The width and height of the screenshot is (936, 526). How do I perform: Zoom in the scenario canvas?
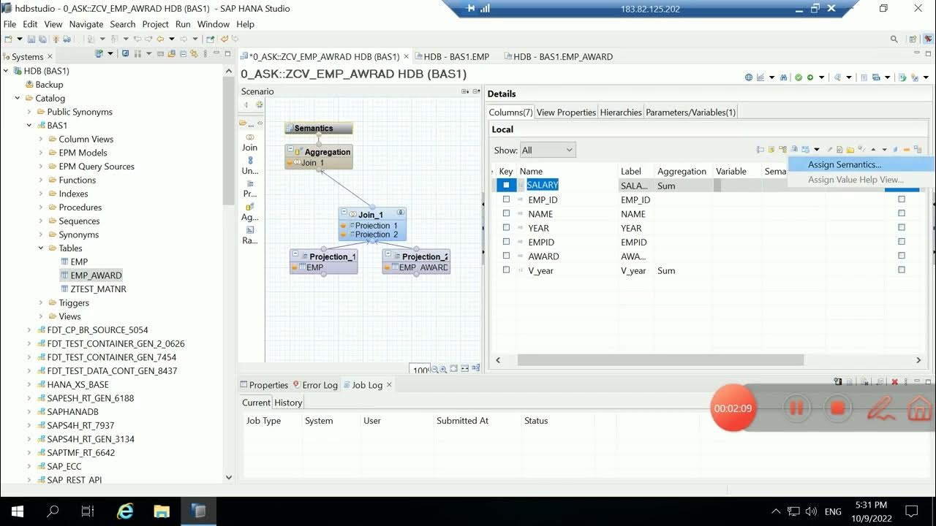point(444,369)
